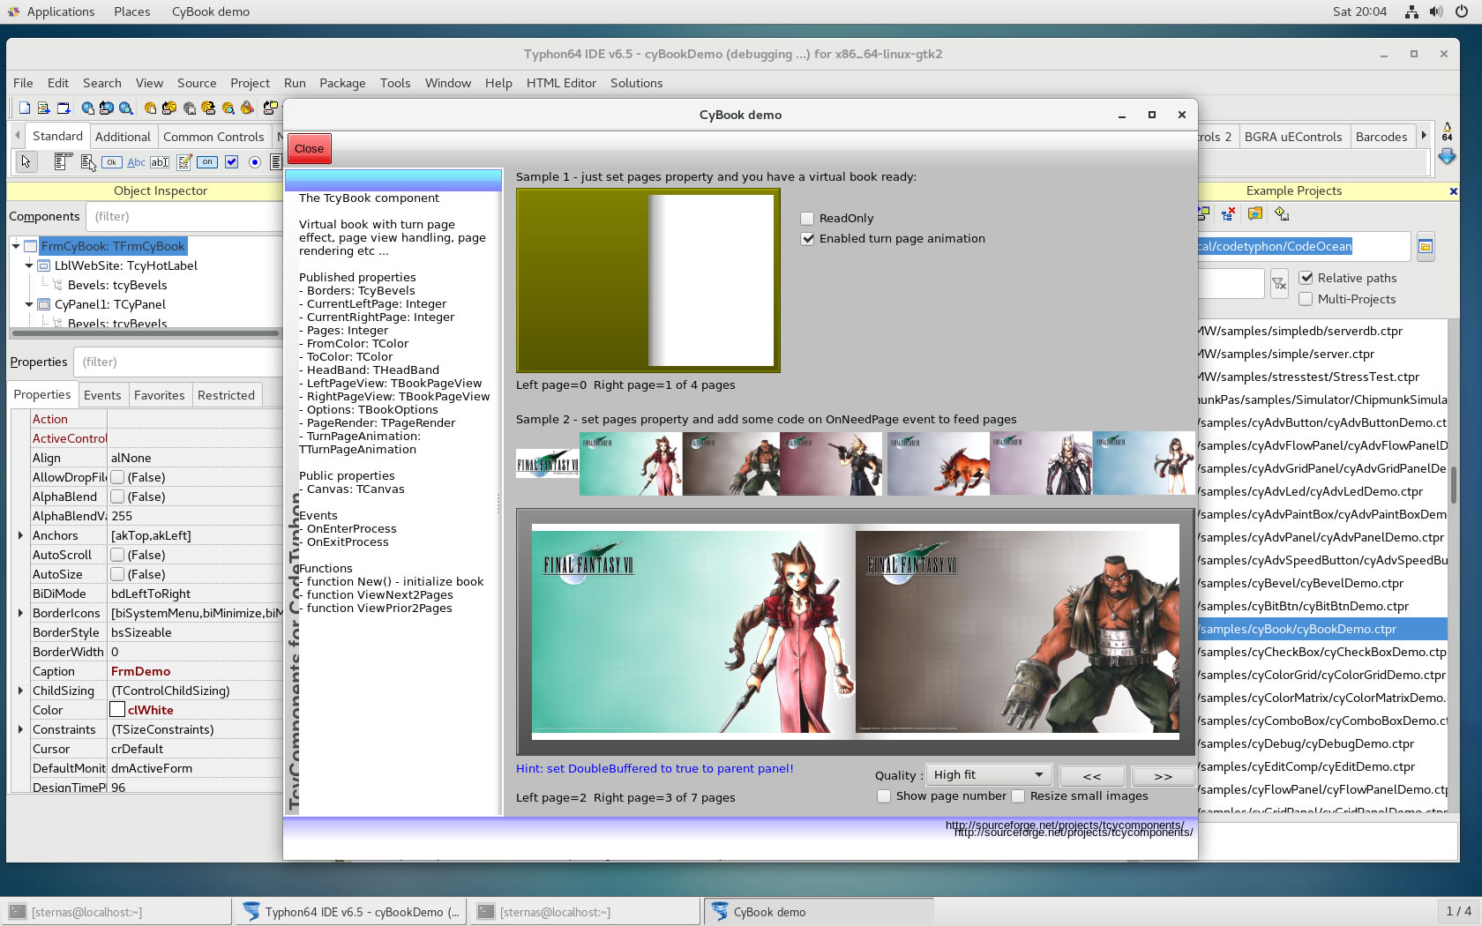Uncheck the 'Relative paths' checkbox

[x=1306, y=278]
